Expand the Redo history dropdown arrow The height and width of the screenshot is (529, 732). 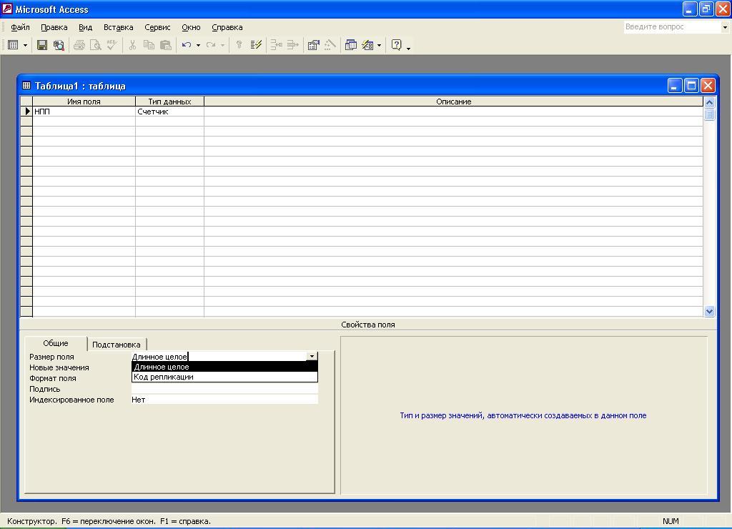[x=223, y=45]
